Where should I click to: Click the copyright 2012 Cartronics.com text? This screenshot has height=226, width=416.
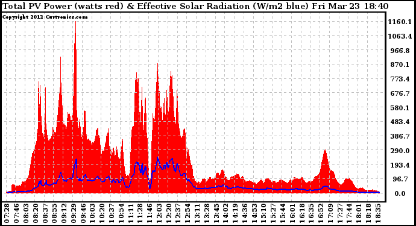pos(45,17)
